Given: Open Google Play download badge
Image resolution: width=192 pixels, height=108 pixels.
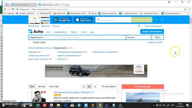Looking at the screenshot, I should [x=62, y=19].
